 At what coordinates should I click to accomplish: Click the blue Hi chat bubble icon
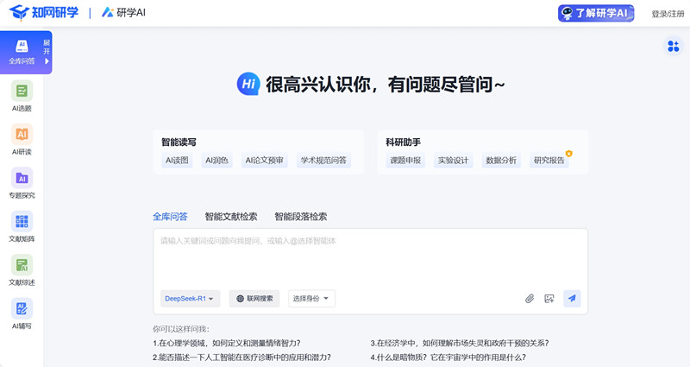click(x=248, y=84)
